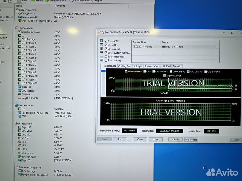Click the CPU Package row icon under Температуры
Image resolution: width=242 pixels, height=181 pixels.
tap(19, 39)
